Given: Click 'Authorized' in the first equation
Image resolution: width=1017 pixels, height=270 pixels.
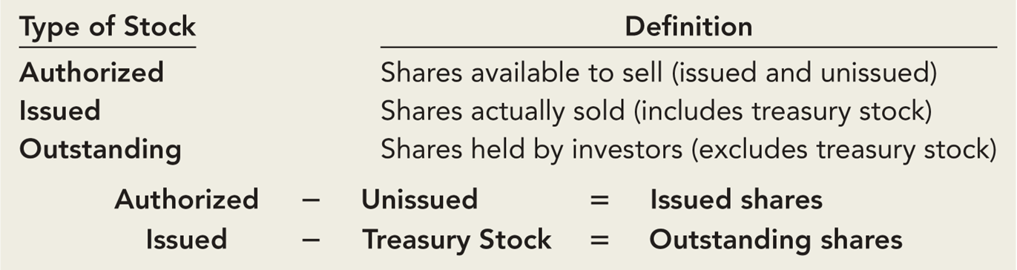Looking at the screenshot, I should pyautogui.click(x=186, y=200).
